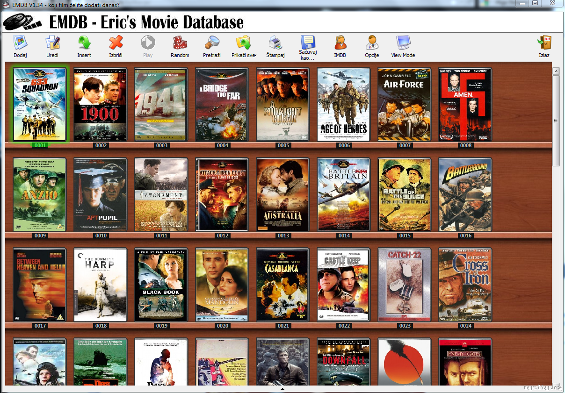
Task: Select Enemy at the Gates cover
Action: 465,362
